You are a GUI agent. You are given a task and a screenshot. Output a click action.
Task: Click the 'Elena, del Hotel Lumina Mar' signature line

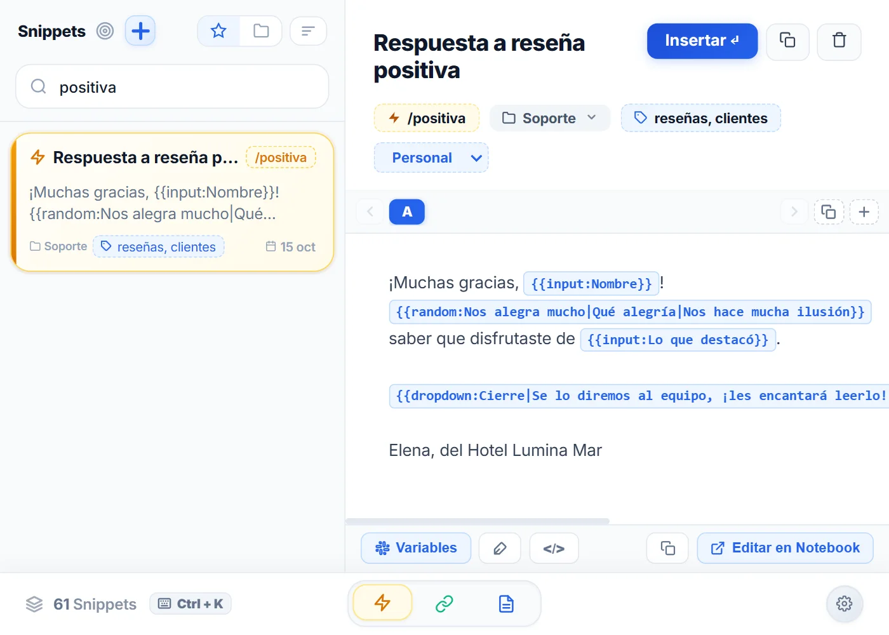coord(495,450)
